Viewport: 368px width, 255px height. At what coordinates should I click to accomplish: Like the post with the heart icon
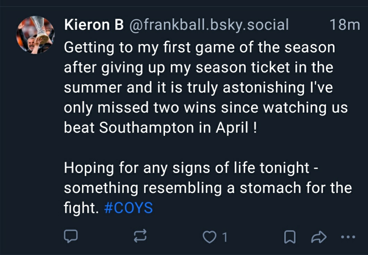[x=209, y=237]
